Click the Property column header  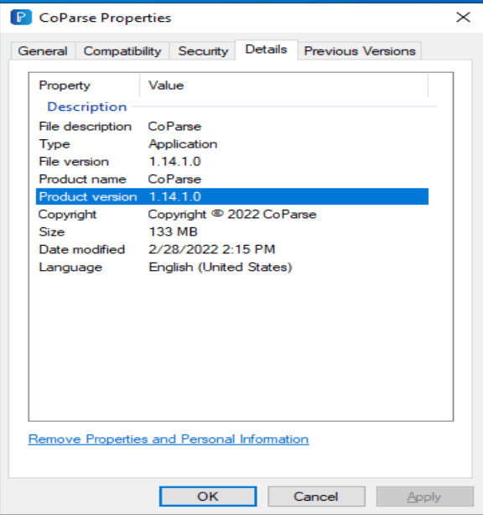point(85,86)
